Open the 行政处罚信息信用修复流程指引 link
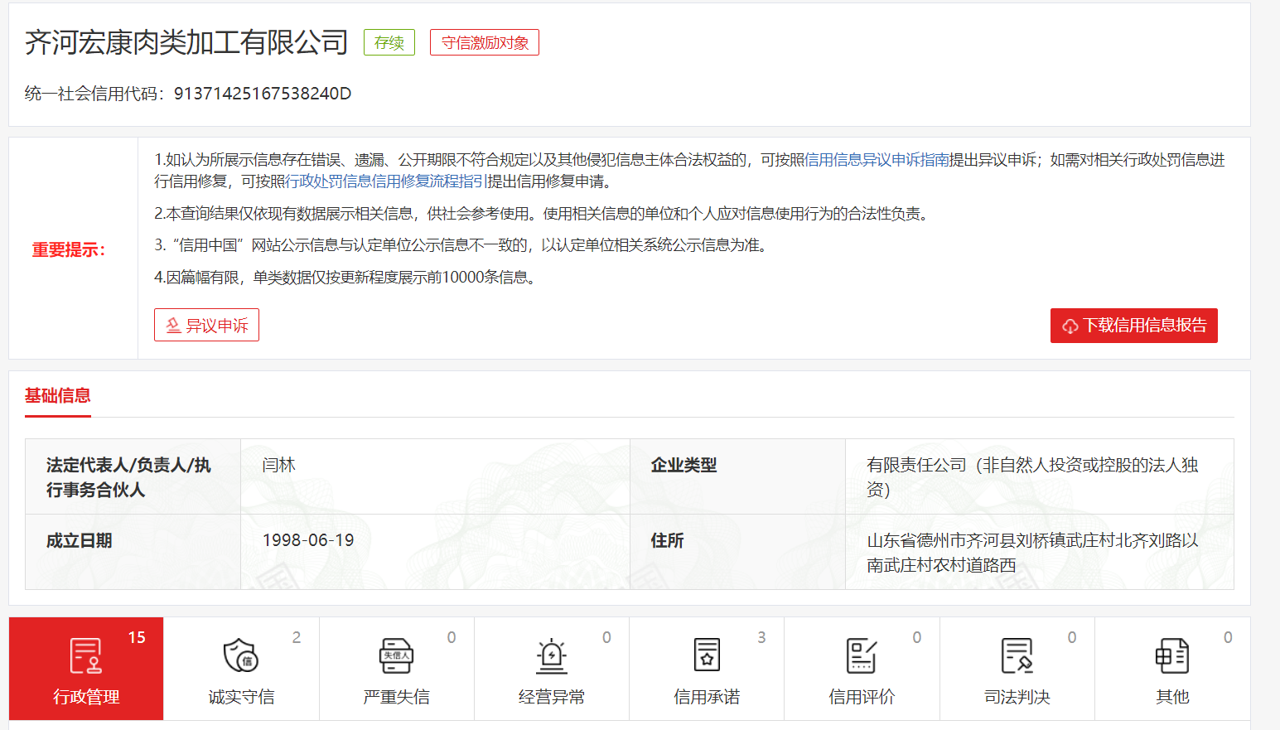Viewport: 1280px width, 730px height. tap(386, 181)
